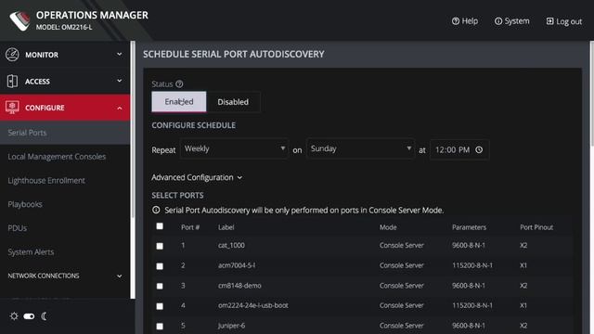Open the Repeat Weekly dropdown

pyautogui.click(x=234, y=148)
